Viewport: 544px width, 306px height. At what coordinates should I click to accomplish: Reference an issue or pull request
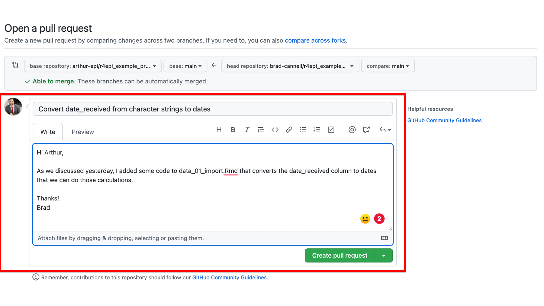coord(366,130)
